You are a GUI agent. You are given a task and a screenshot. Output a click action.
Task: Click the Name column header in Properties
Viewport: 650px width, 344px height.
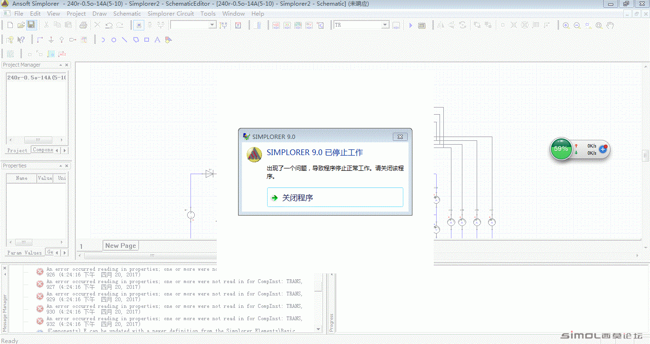click(21, 178)
